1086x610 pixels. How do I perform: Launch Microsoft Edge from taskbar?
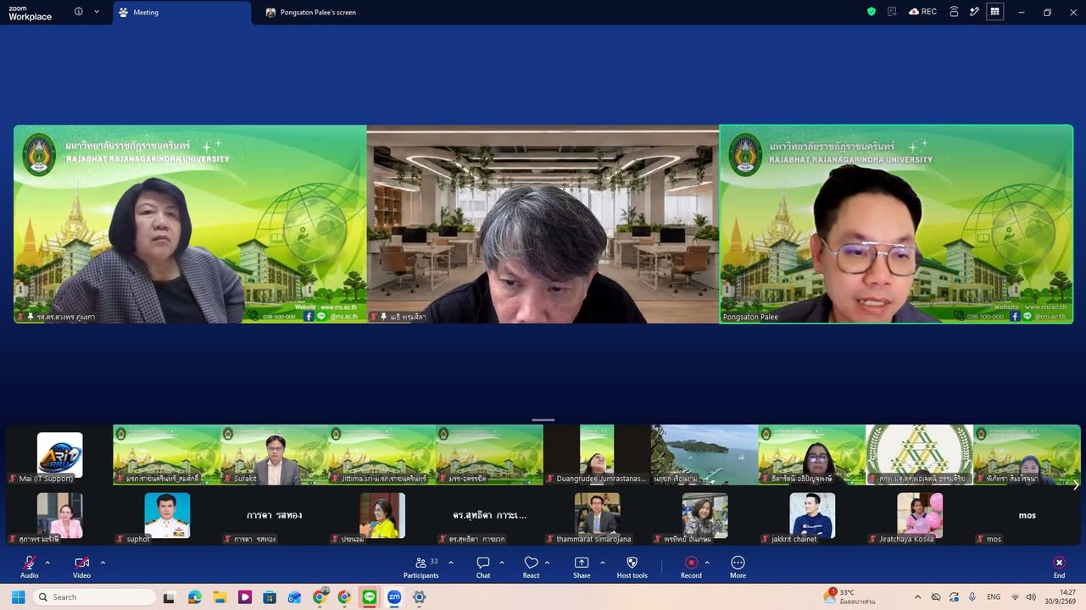[194, 597]
